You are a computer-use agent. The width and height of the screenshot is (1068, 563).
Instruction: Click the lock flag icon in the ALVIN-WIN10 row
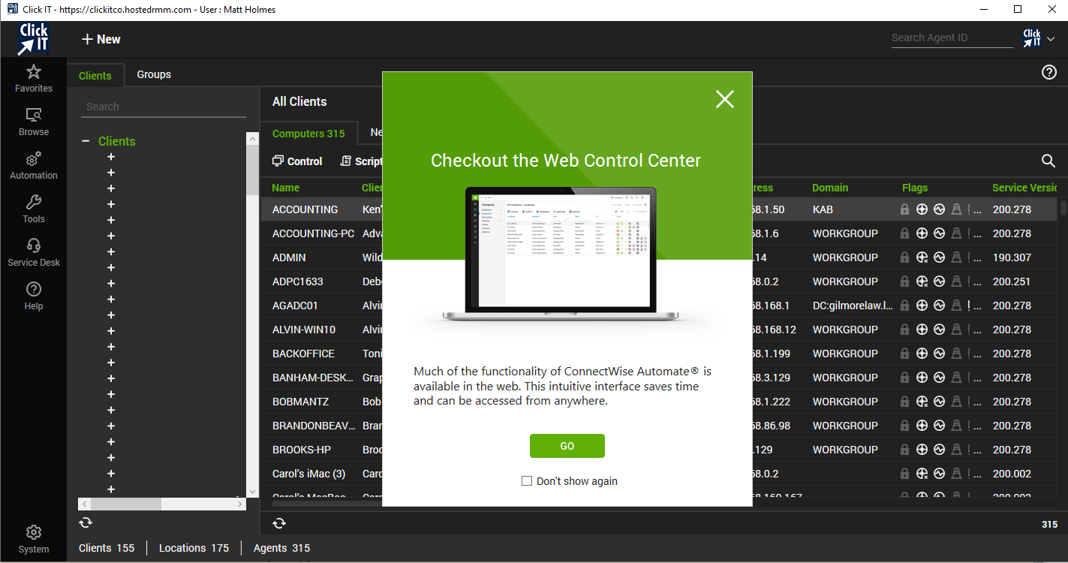(x=905, y=330)
